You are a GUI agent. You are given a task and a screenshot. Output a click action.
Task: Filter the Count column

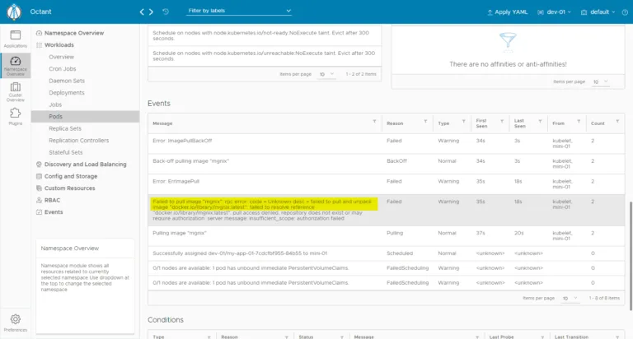point(617,121)
